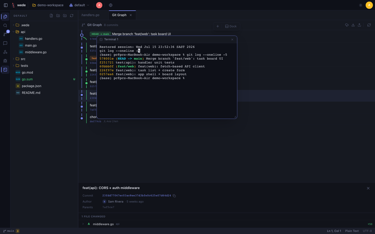
Task: Dock the terminal panel
Action: [231, 26]
